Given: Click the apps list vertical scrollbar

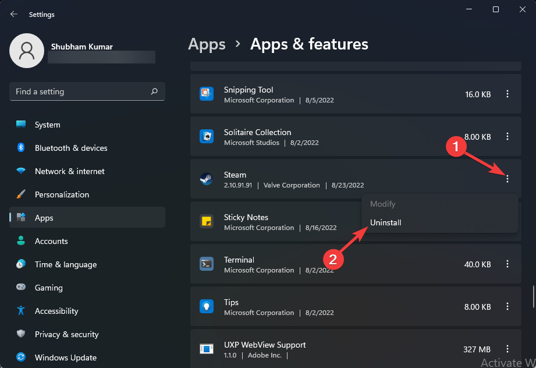Looking at the screenshot, I should 534,296.
